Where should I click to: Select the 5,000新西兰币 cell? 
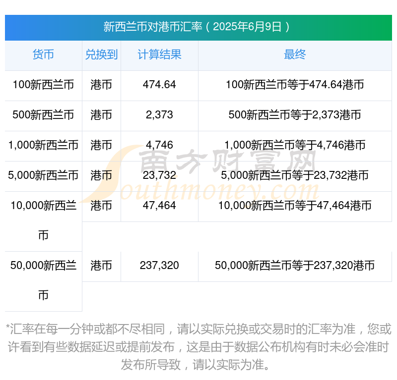pyautogui.click(x=43, y=175)
